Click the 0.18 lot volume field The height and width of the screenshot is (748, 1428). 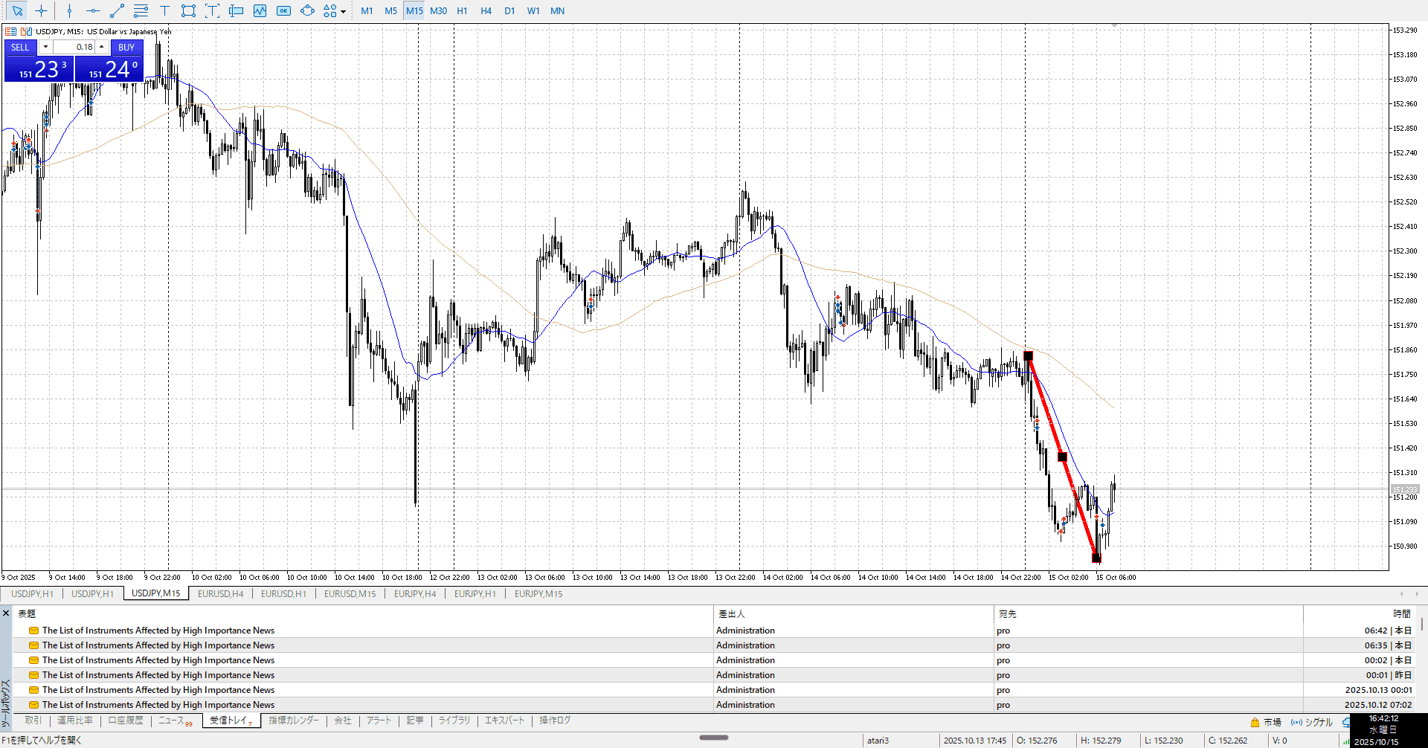tap(74, 47)
